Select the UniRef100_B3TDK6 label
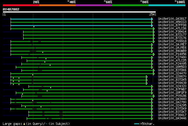The height and width of the screenshot is (126, 188). (172, 70)
